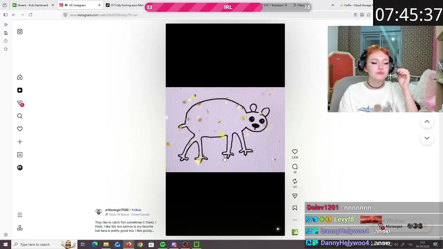Viewport: 443px width, 249px height.
Task: Like the reel with the heart icon
Action: pyautogui.click(x=295, y=152)
